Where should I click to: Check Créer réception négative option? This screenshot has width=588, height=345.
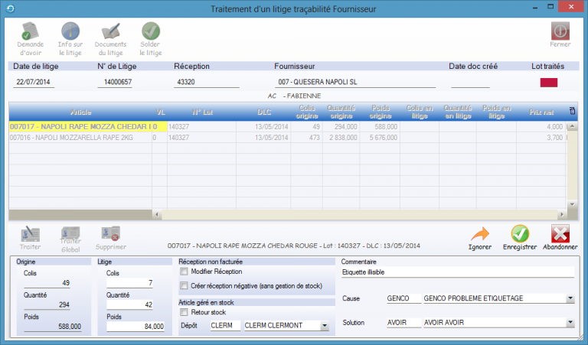tap(184, 286)
